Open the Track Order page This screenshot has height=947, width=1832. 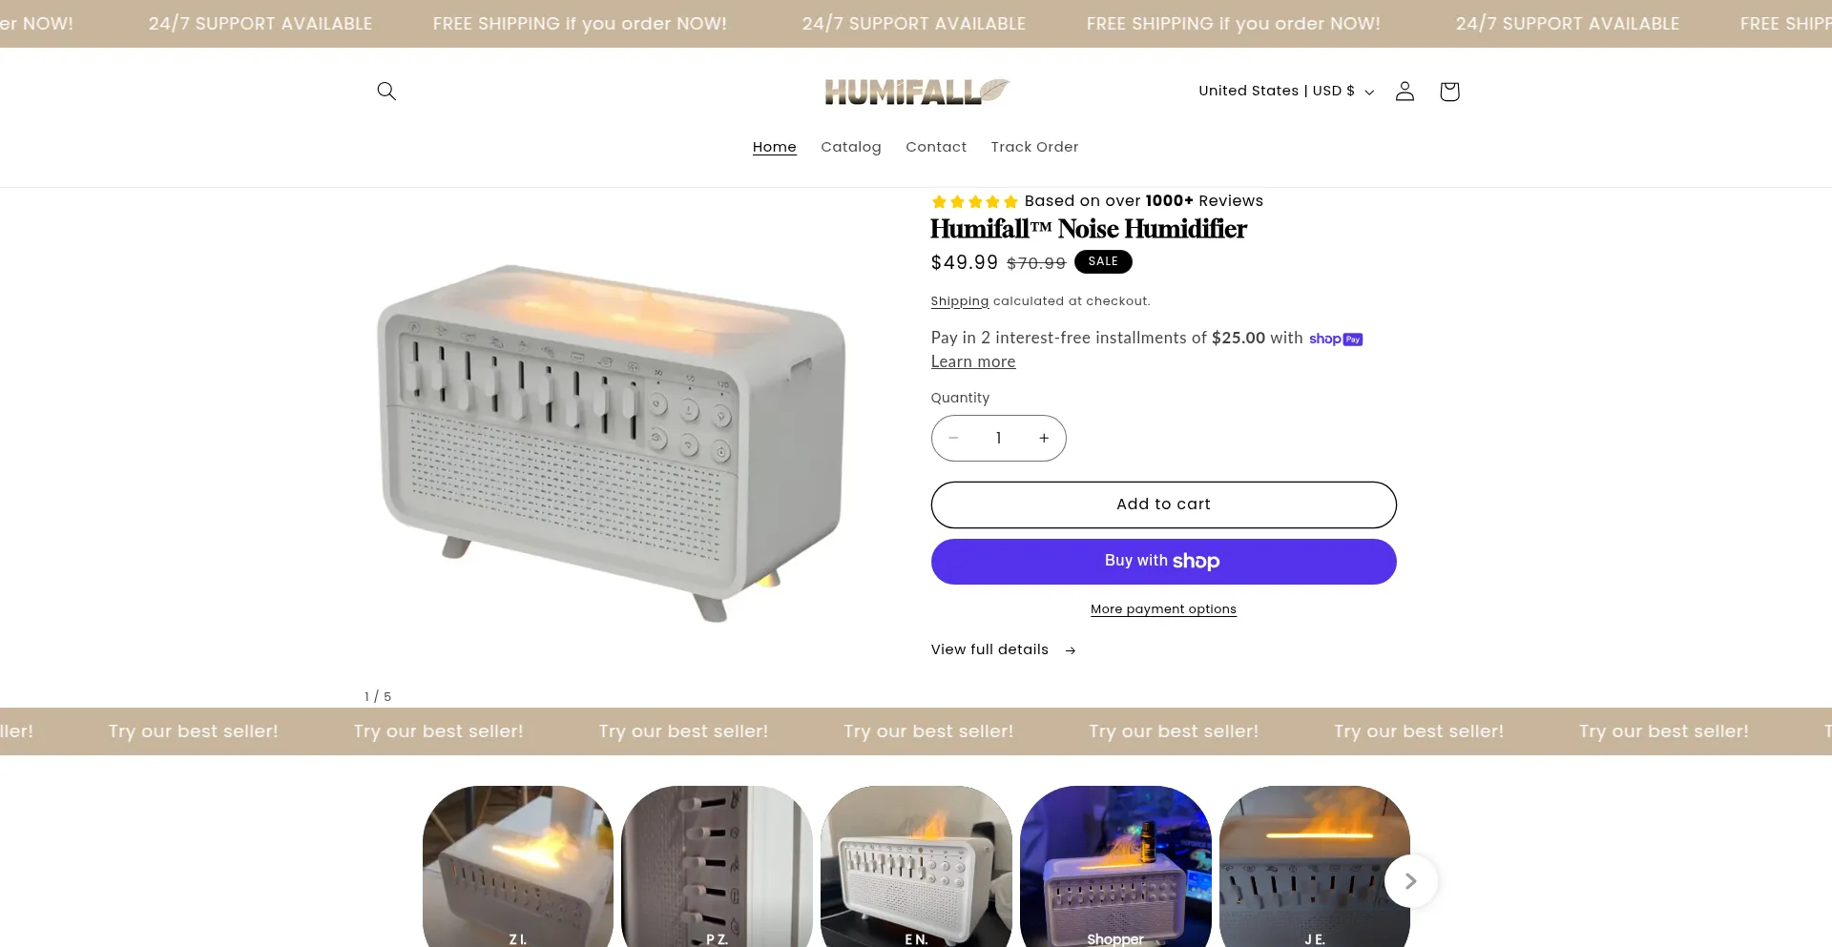[1034, 147]
